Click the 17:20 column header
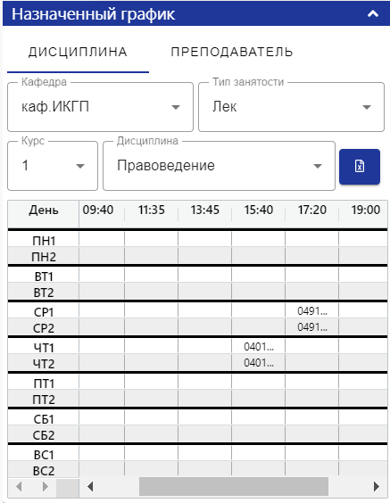The height and width of the screenshot is (503, 390). point(312,210)
